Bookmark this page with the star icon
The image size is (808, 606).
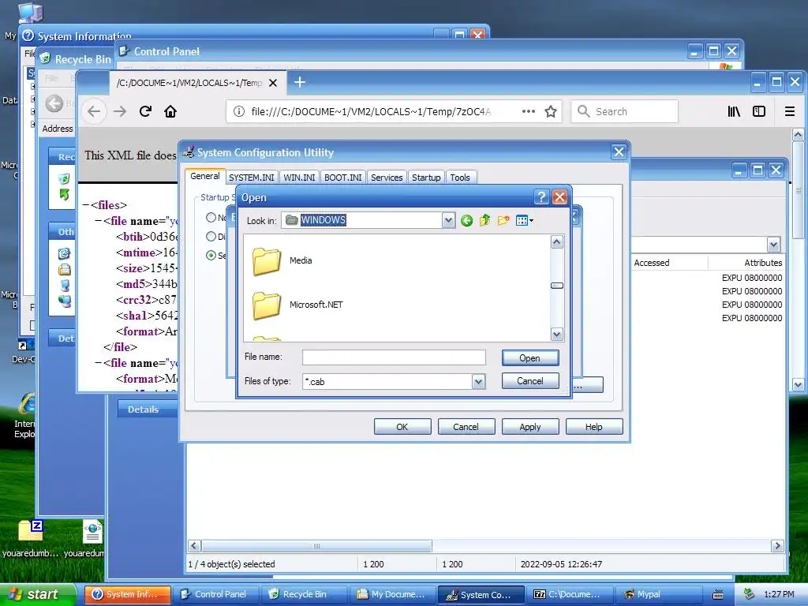coord(550,111)
